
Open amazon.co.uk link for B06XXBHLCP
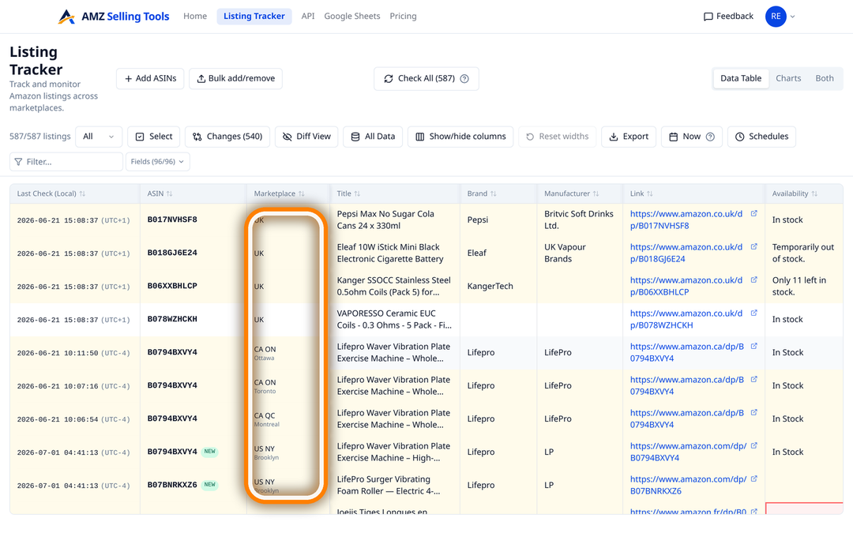686,286
